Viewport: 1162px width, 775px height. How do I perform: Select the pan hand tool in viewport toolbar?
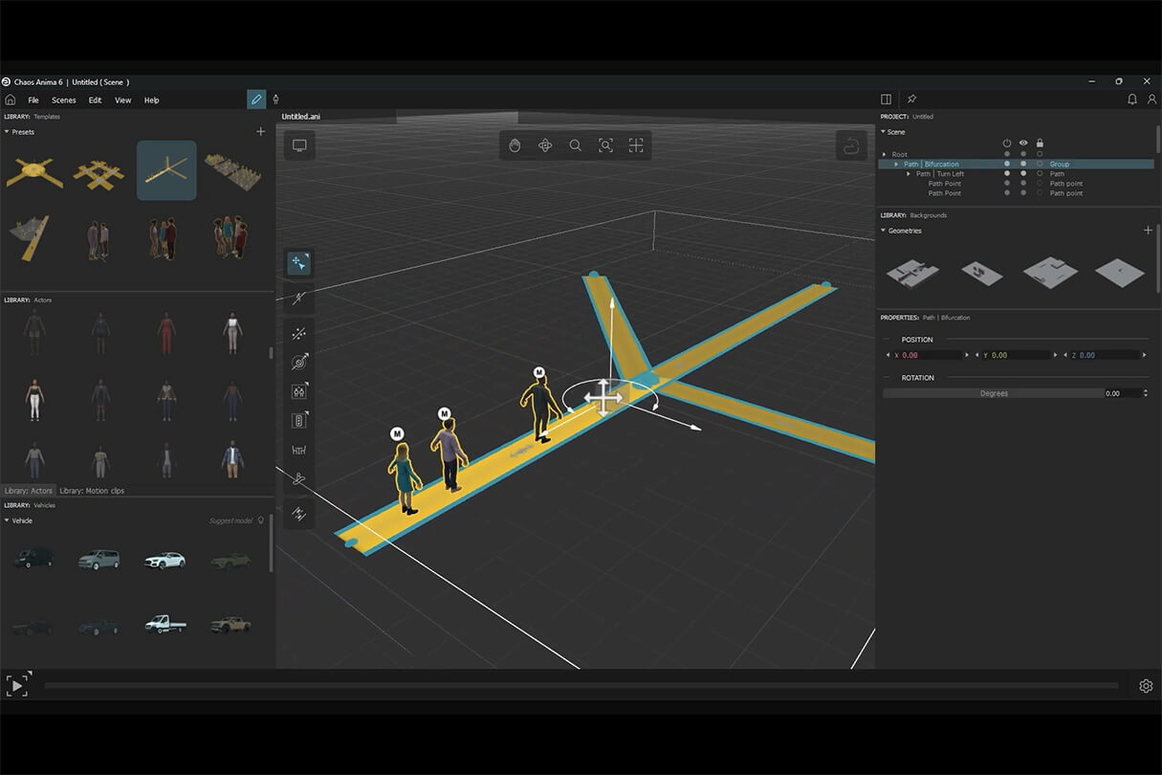tap(515, 145)
